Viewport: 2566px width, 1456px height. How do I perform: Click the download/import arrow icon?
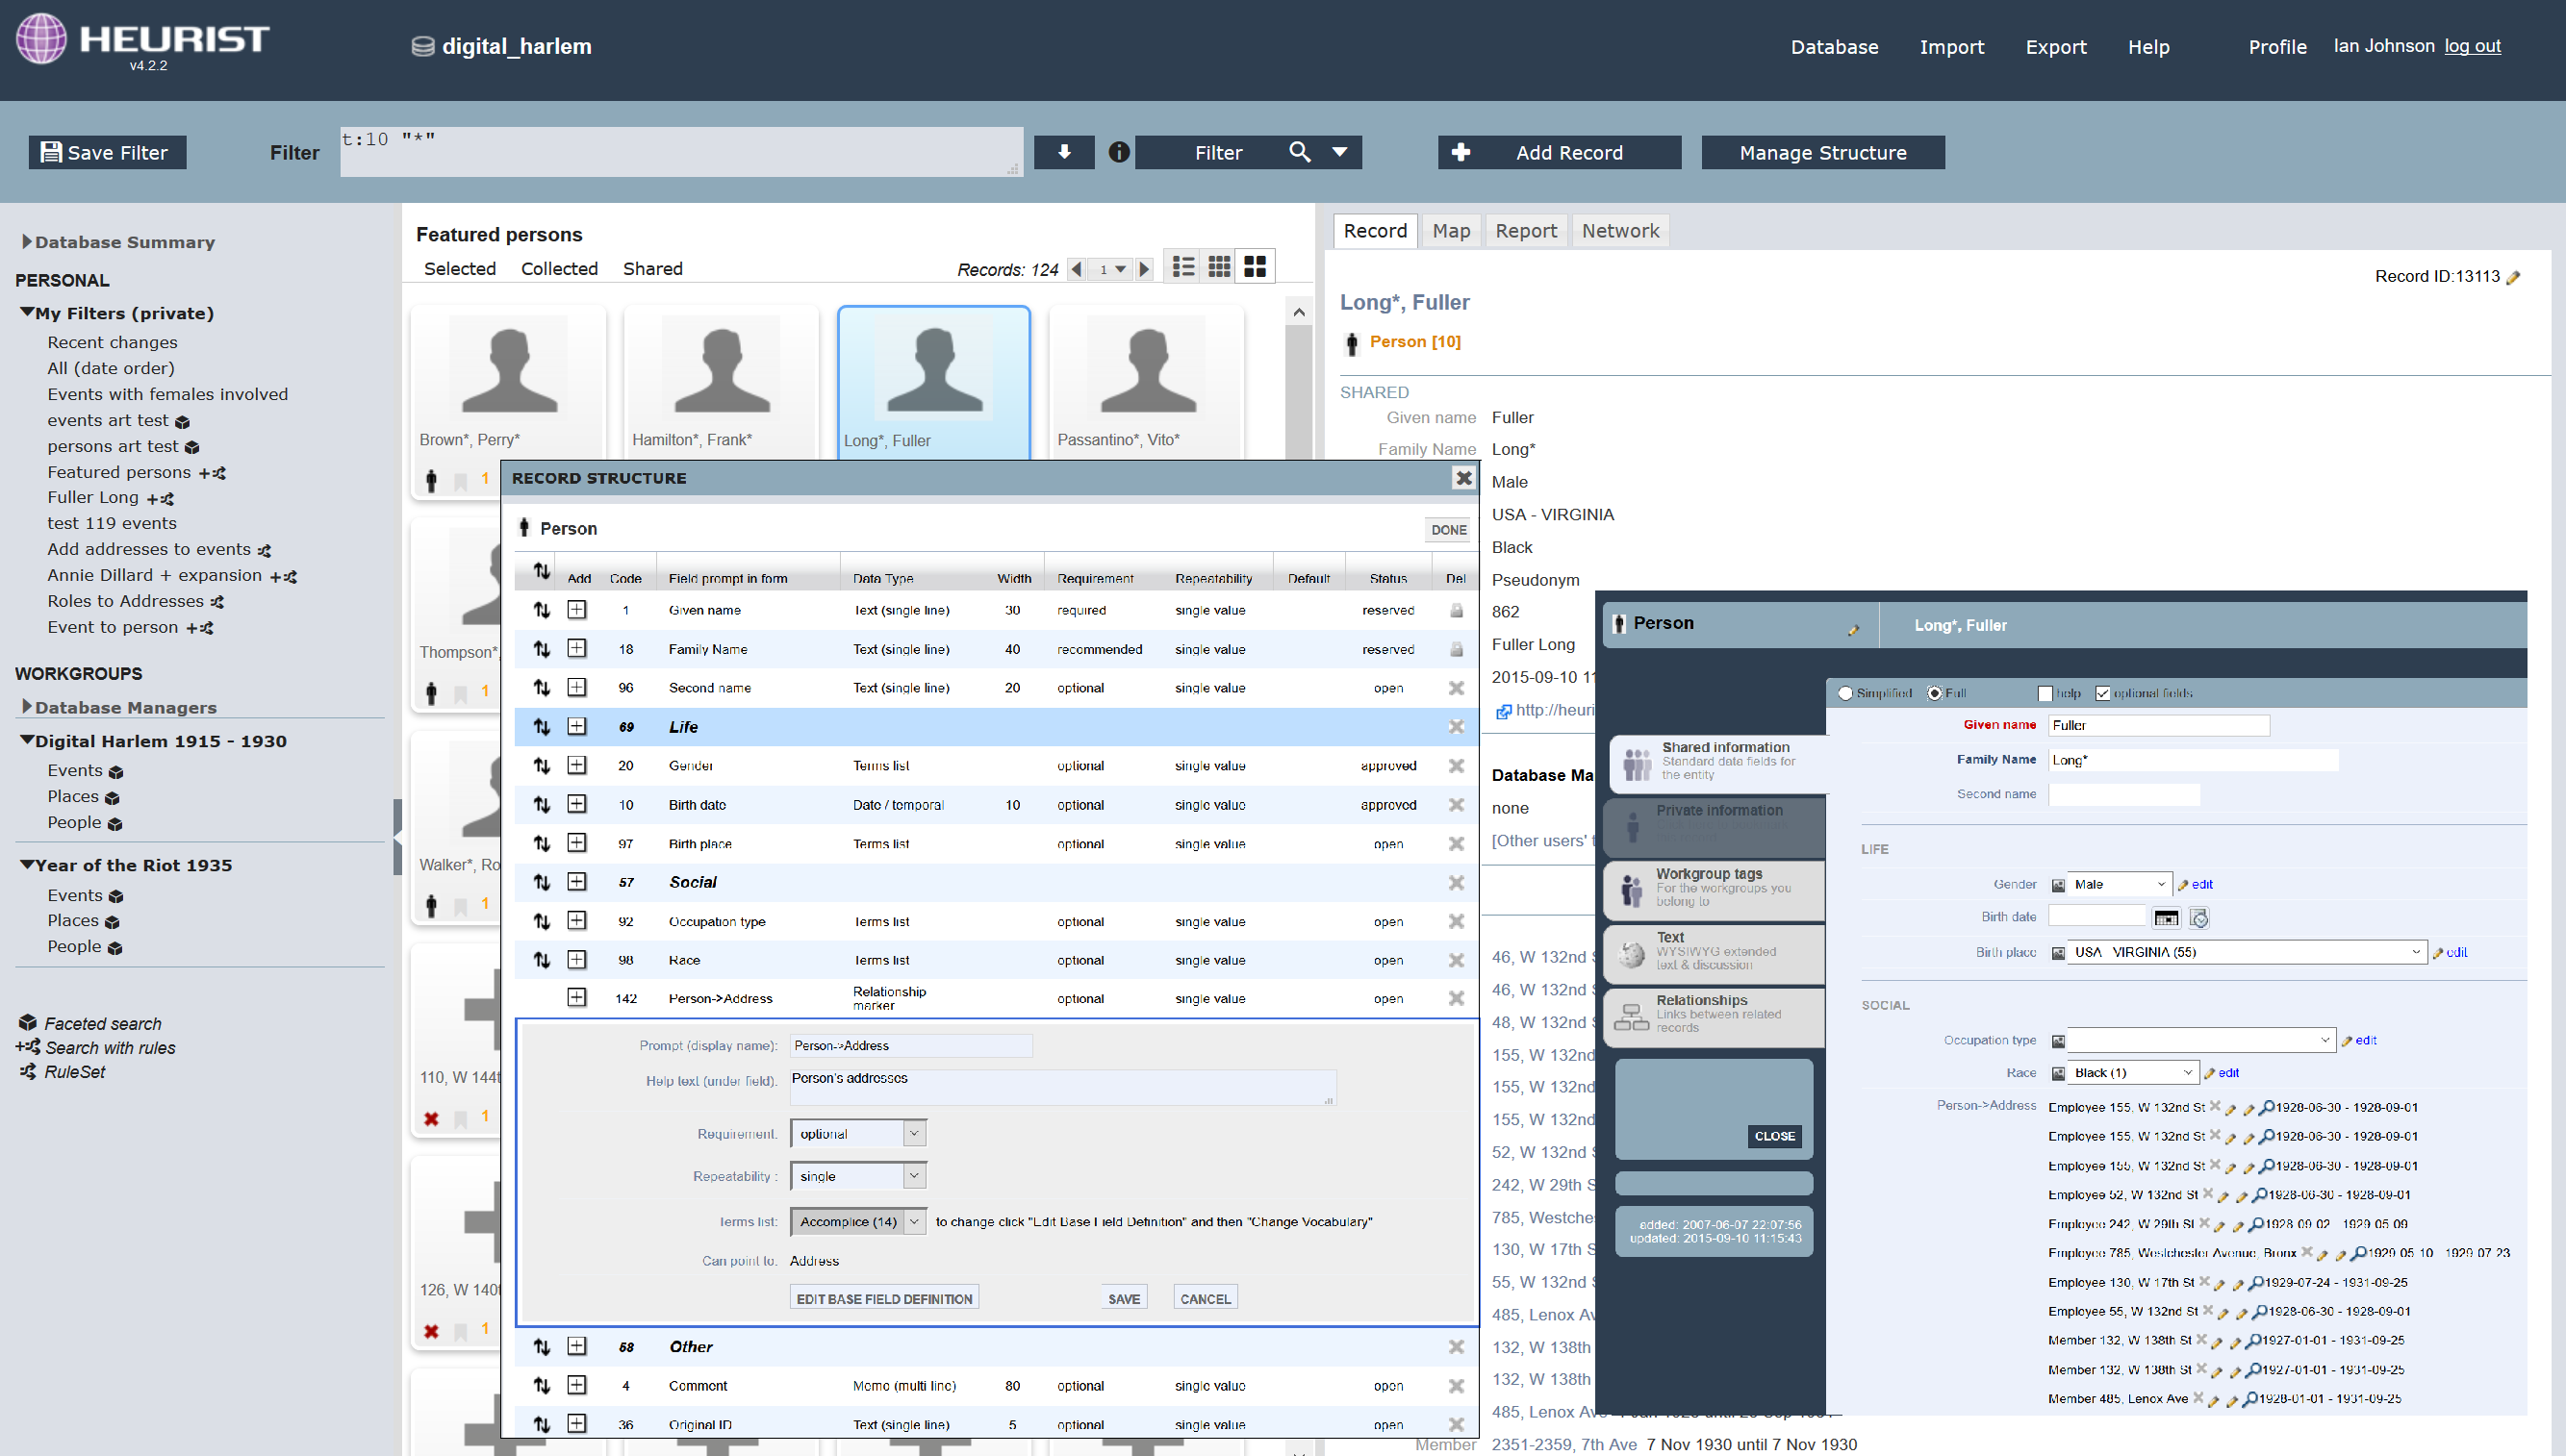[1063, 151]
